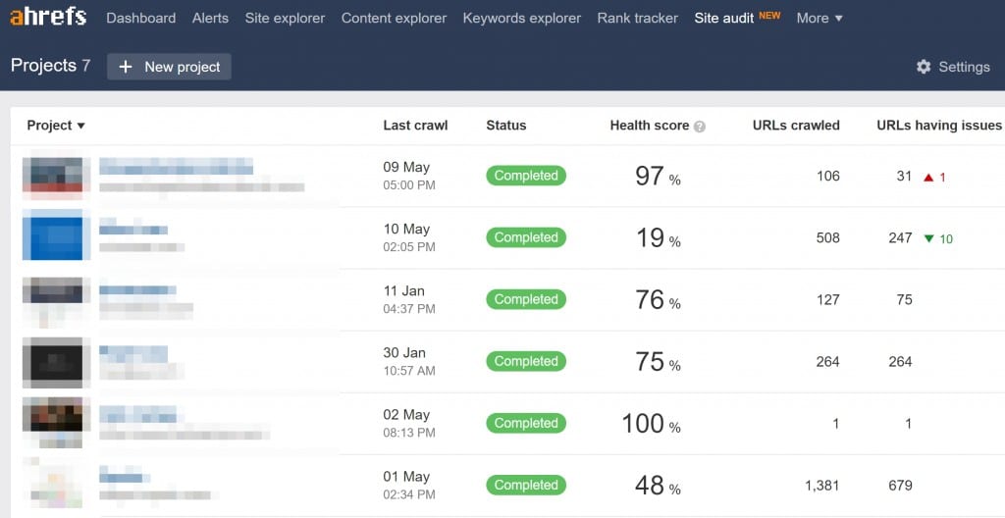Image resolution: width=1005 pixels, height=518 pixels.
Task: Go to Site explorer
Action: coord(285,18)
